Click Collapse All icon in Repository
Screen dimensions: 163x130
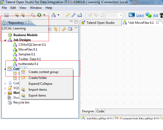(x=50, y=29)
